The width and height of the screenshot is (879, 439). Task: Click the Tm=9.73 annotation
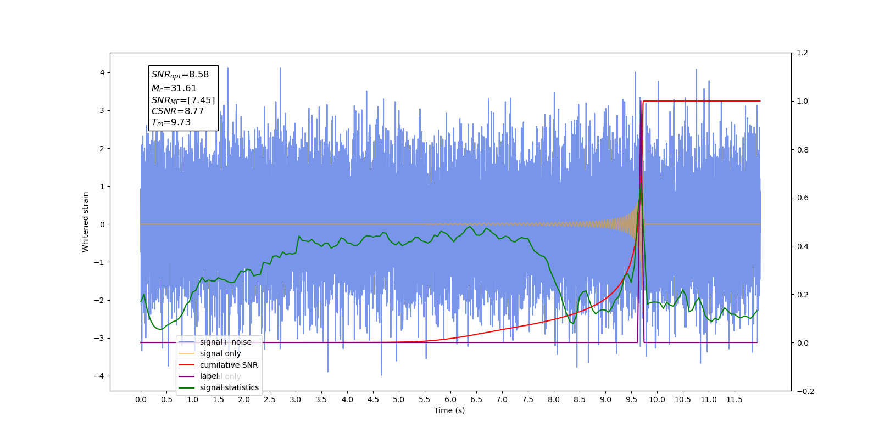(171, 122)
